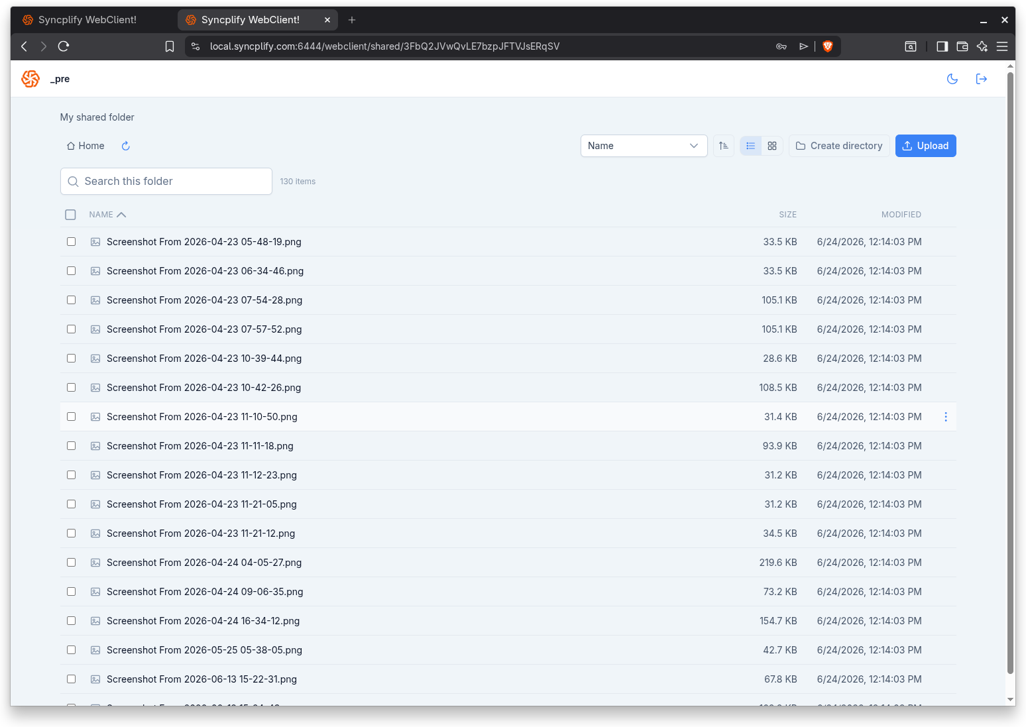Check Screenshot From 2026-04-23 06-34-46.png
Viewport: 1026px width, 727px height.
(x=71, y=271)
